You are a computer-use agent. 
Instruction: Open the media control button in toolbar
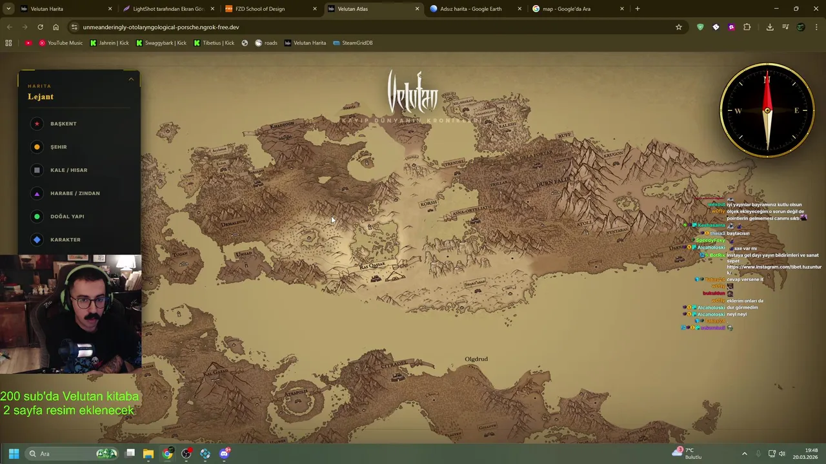point(785,27)
